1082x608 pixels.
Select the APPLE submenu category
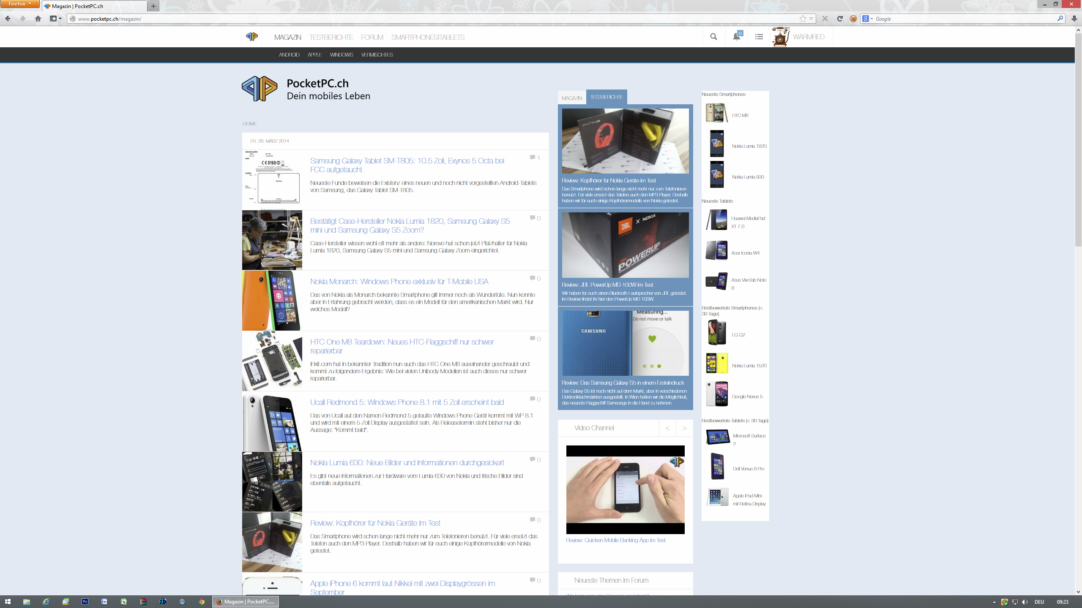click(x=314, y=55)
